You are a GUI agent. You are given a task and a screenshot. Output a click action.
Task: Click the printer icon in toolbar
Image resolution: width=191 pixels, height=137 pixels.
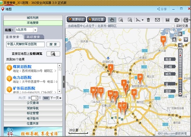177,20
